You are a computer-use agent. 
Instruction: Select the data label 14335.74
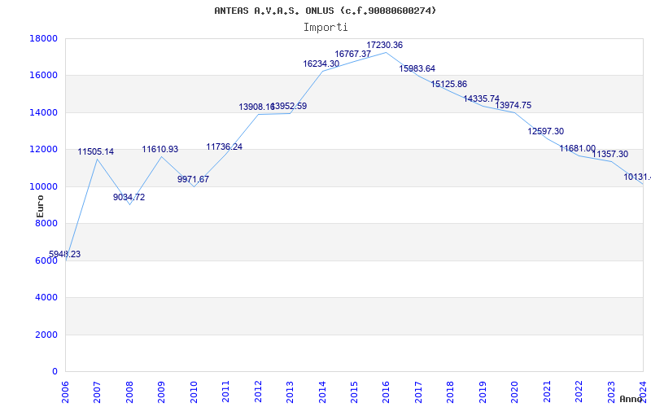[481, 98]
